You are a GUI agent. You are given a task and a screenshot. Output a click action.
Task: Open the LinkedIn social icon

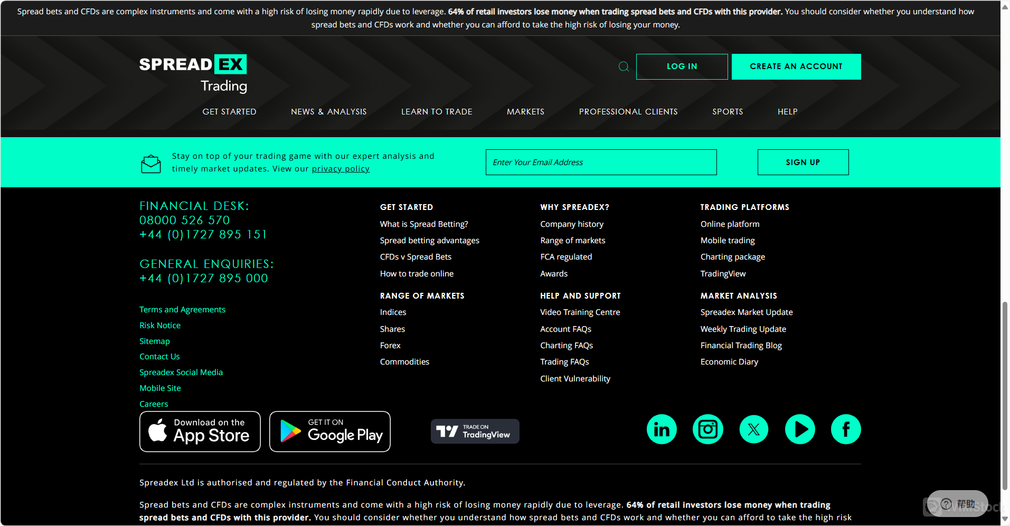pyautogui.click(x=662, y=429)
